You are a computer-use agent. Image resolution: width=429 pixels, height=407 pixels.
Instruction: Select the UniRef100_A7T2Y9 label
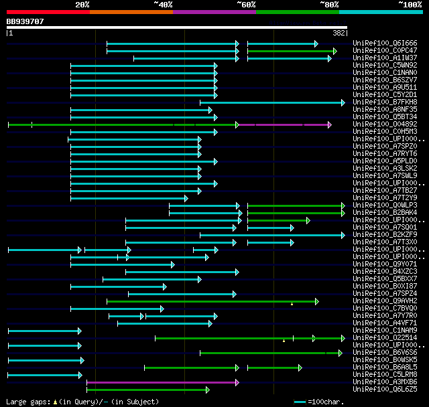pos(385,198)
